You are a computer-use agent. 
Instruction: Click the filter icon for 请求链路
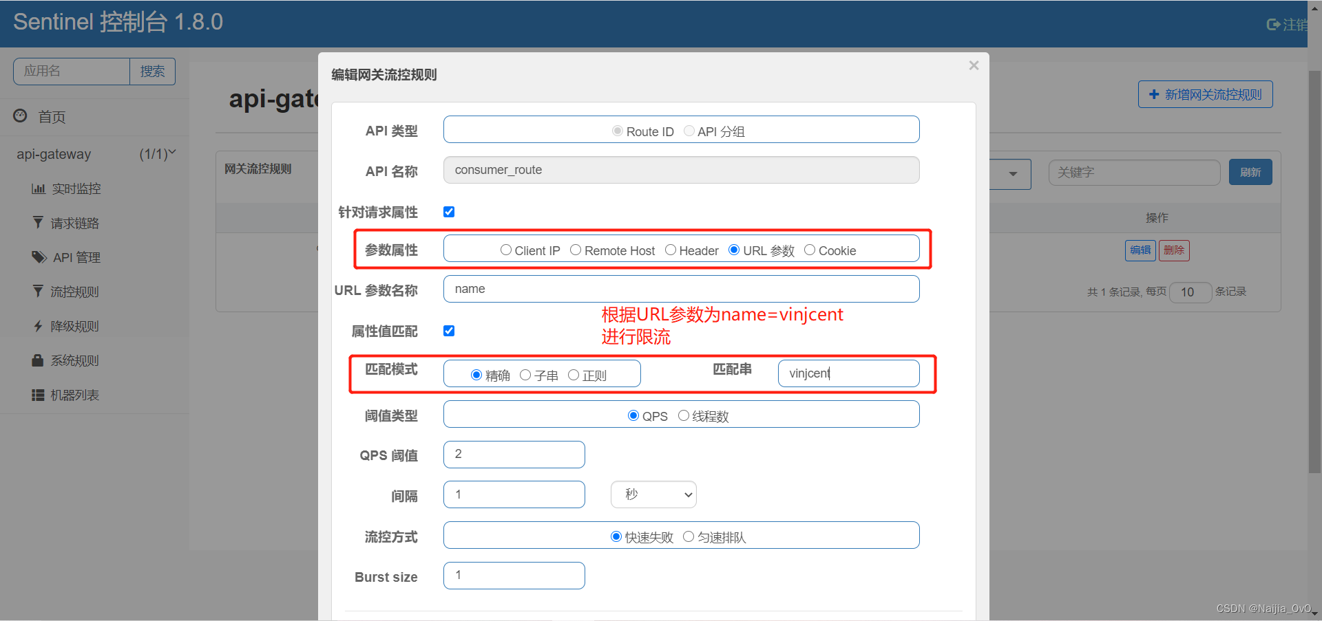click(x=39, y=222)
